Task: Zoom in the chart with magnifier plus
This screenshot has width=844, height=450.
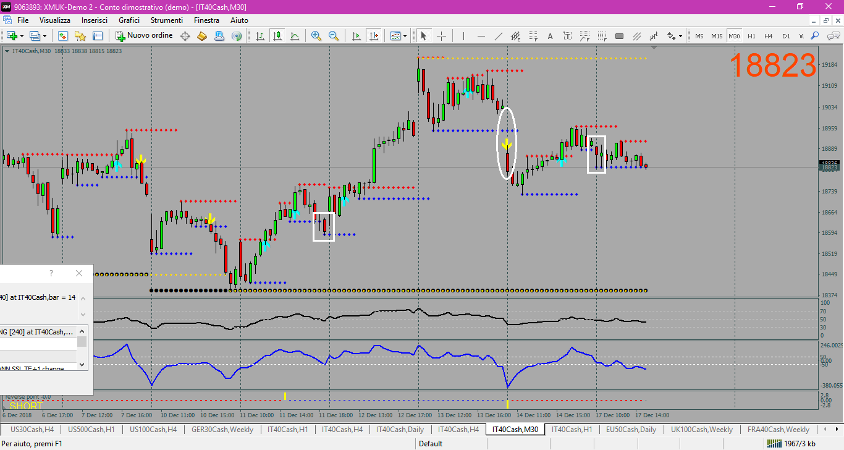Action: click(x=316, y=36)
